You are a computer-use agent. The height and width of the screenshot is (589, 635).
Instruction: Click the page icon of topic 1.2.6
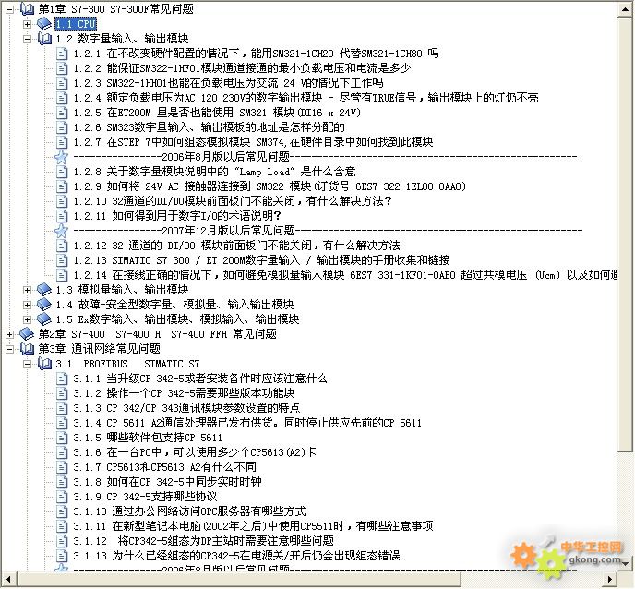(62, 127)
